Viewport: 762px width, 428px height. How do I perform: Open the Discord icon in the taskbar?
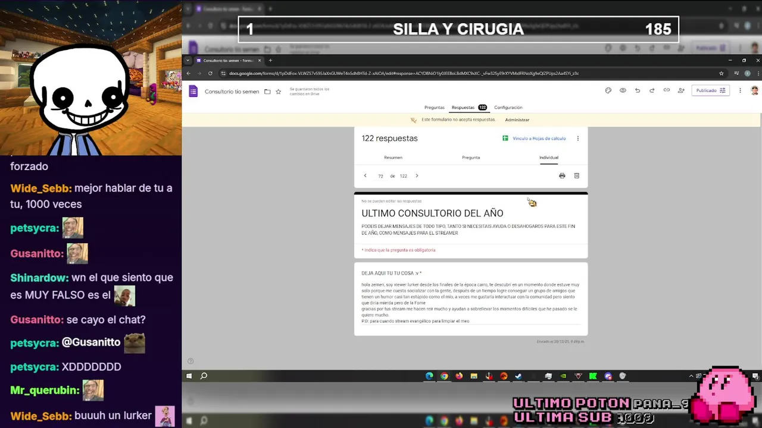pos(608,376)
